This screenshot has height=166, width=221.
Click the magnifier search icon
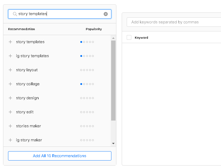point(15,14)
